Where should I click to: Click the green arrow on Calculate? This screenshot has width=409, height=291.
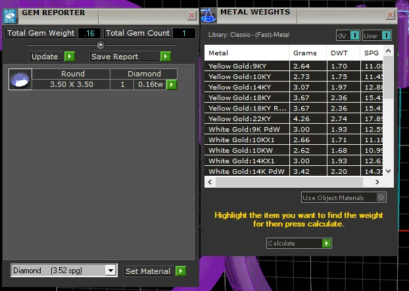click(x=327, y=243)
